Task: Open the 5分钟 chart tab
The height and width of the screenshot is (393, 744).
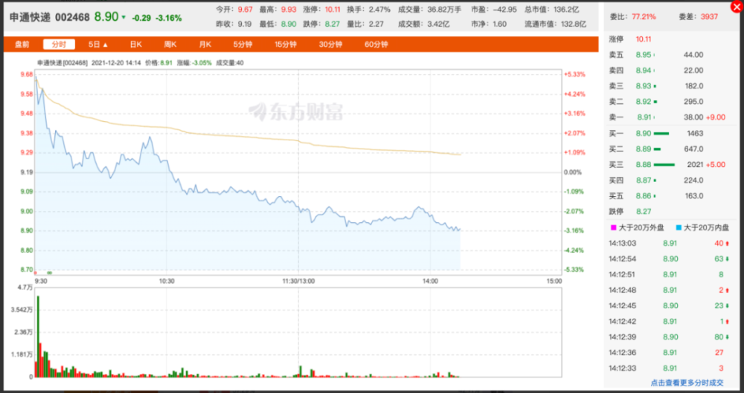Action: pos(243,45)
